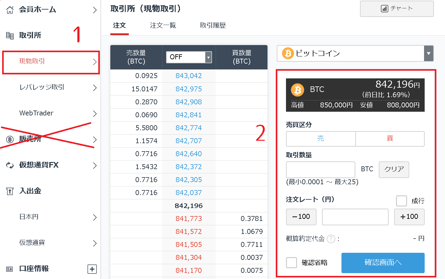Click the chevron next to 販売所
Image resolution: width=445 pixels, height=279 pixels.
[95, 140]
